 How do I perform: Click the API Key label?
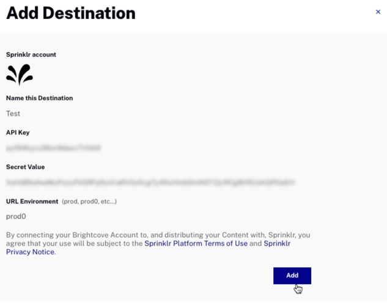coord(18,132)
